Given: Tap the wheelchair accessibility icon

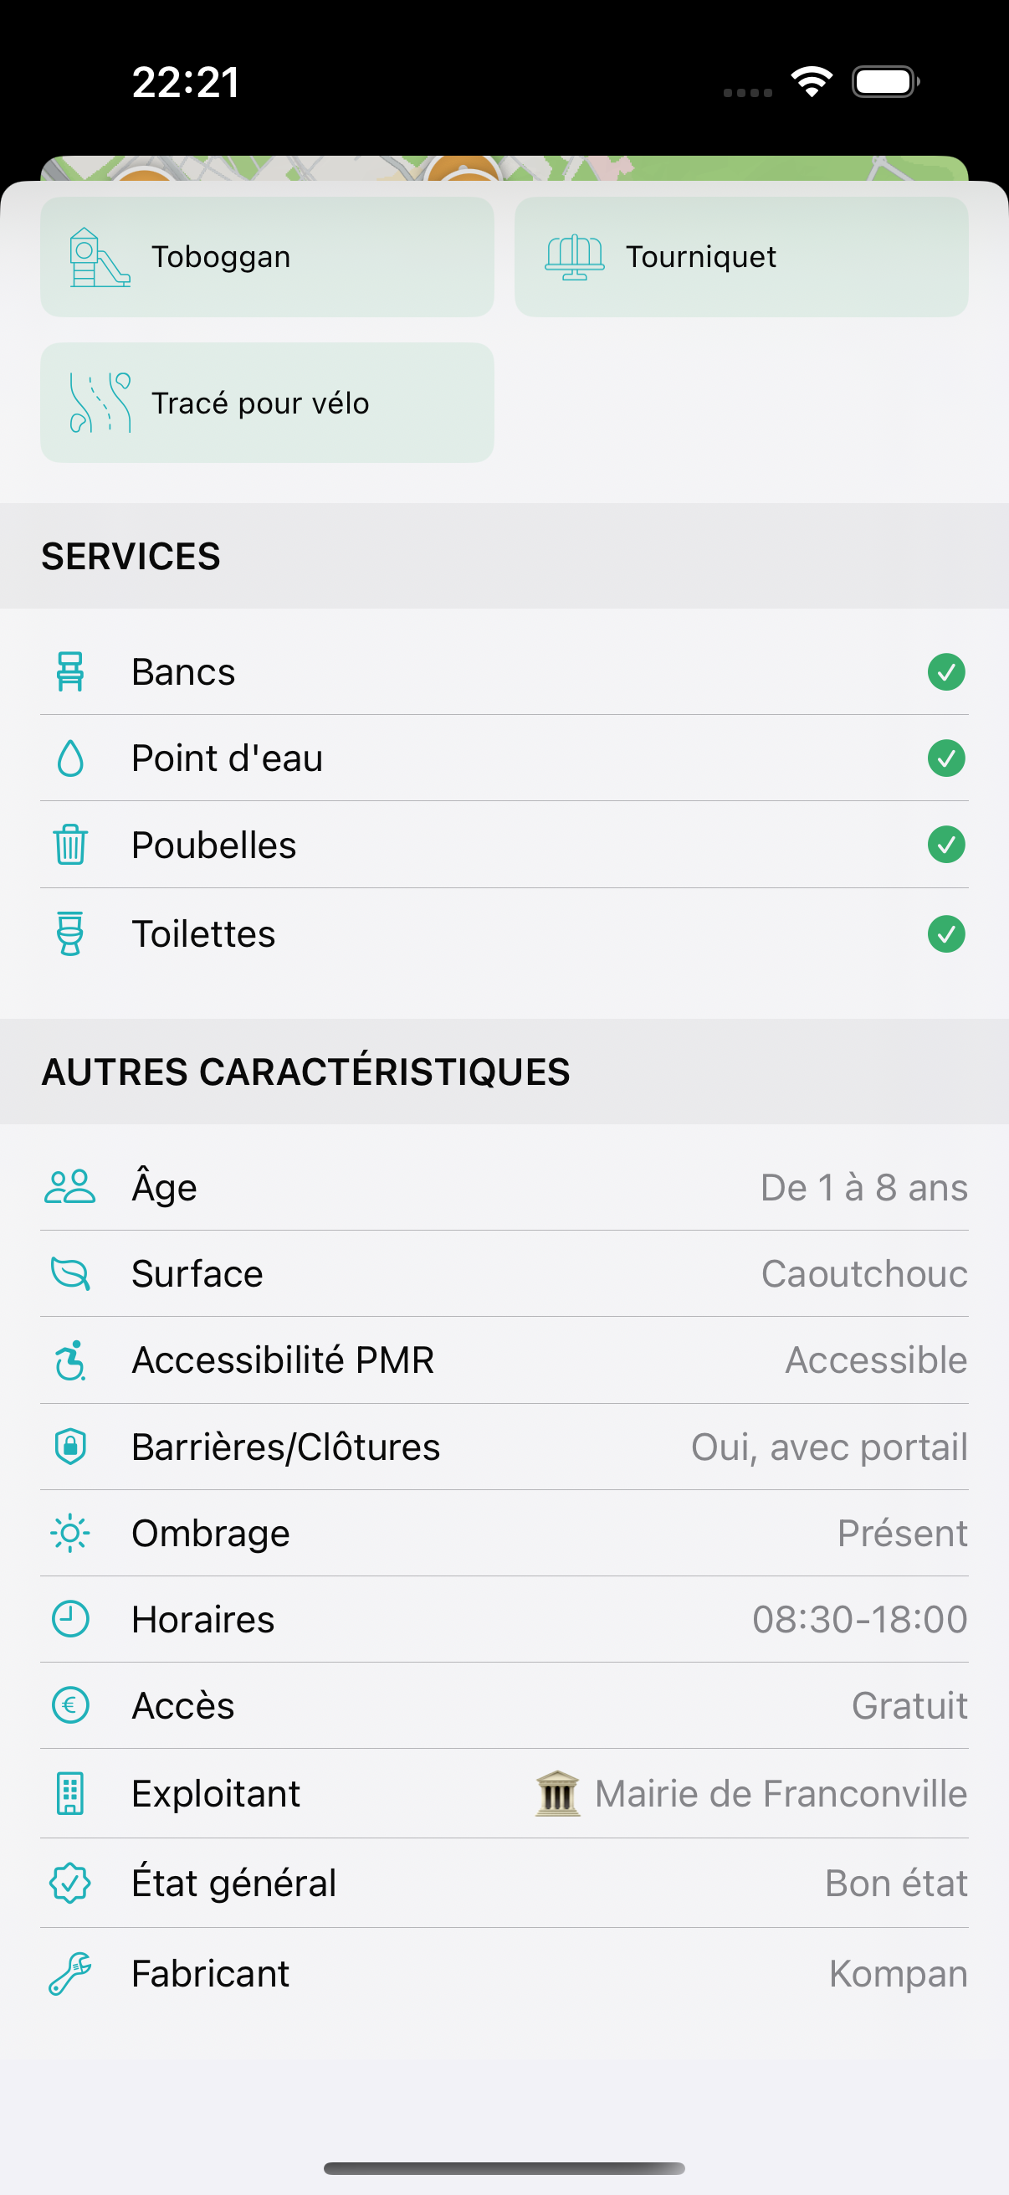Looking at the screenshot, I should tap(69, 1360).
